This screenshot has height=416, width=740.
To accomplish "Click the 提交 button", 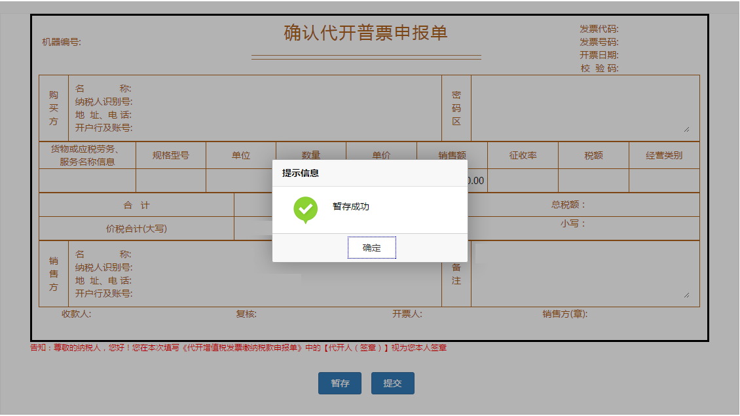I will coord(393,383).
